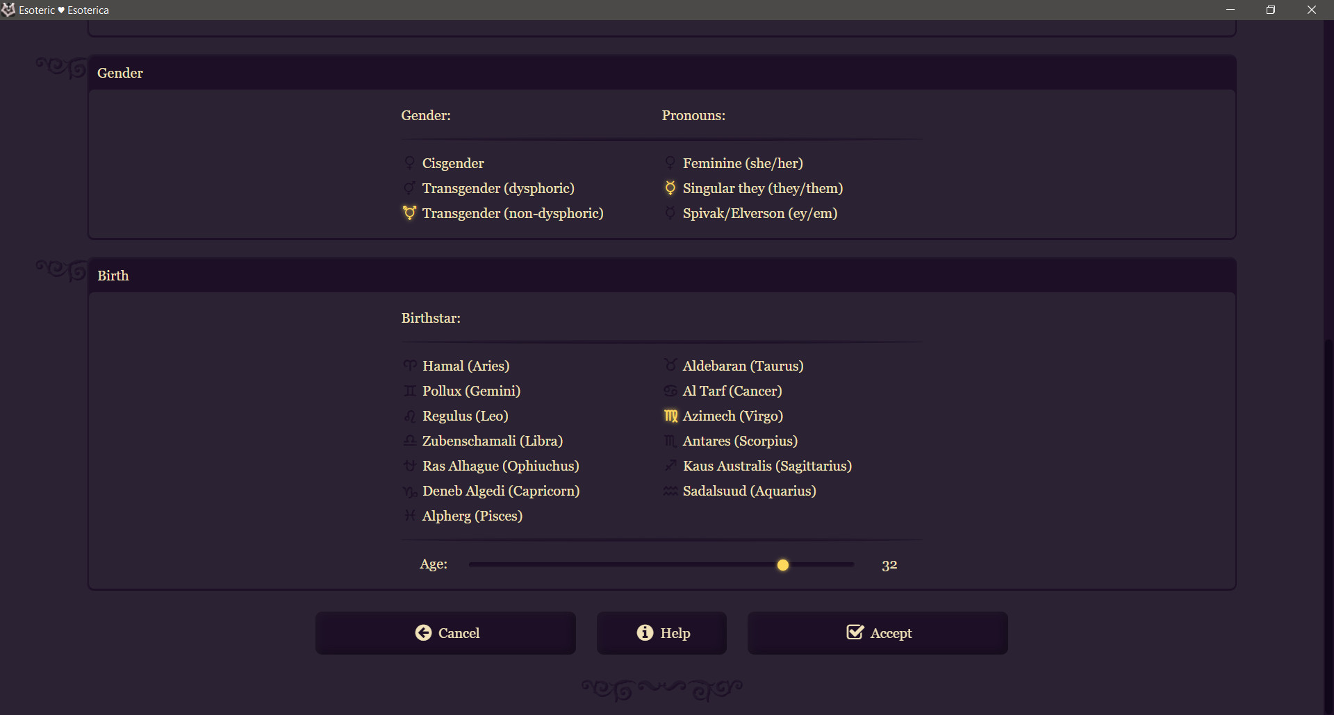This screenshot has height=715, width=1334.
Task: Click the Aquarius waves symbol icon
Action: click(670, 491)
